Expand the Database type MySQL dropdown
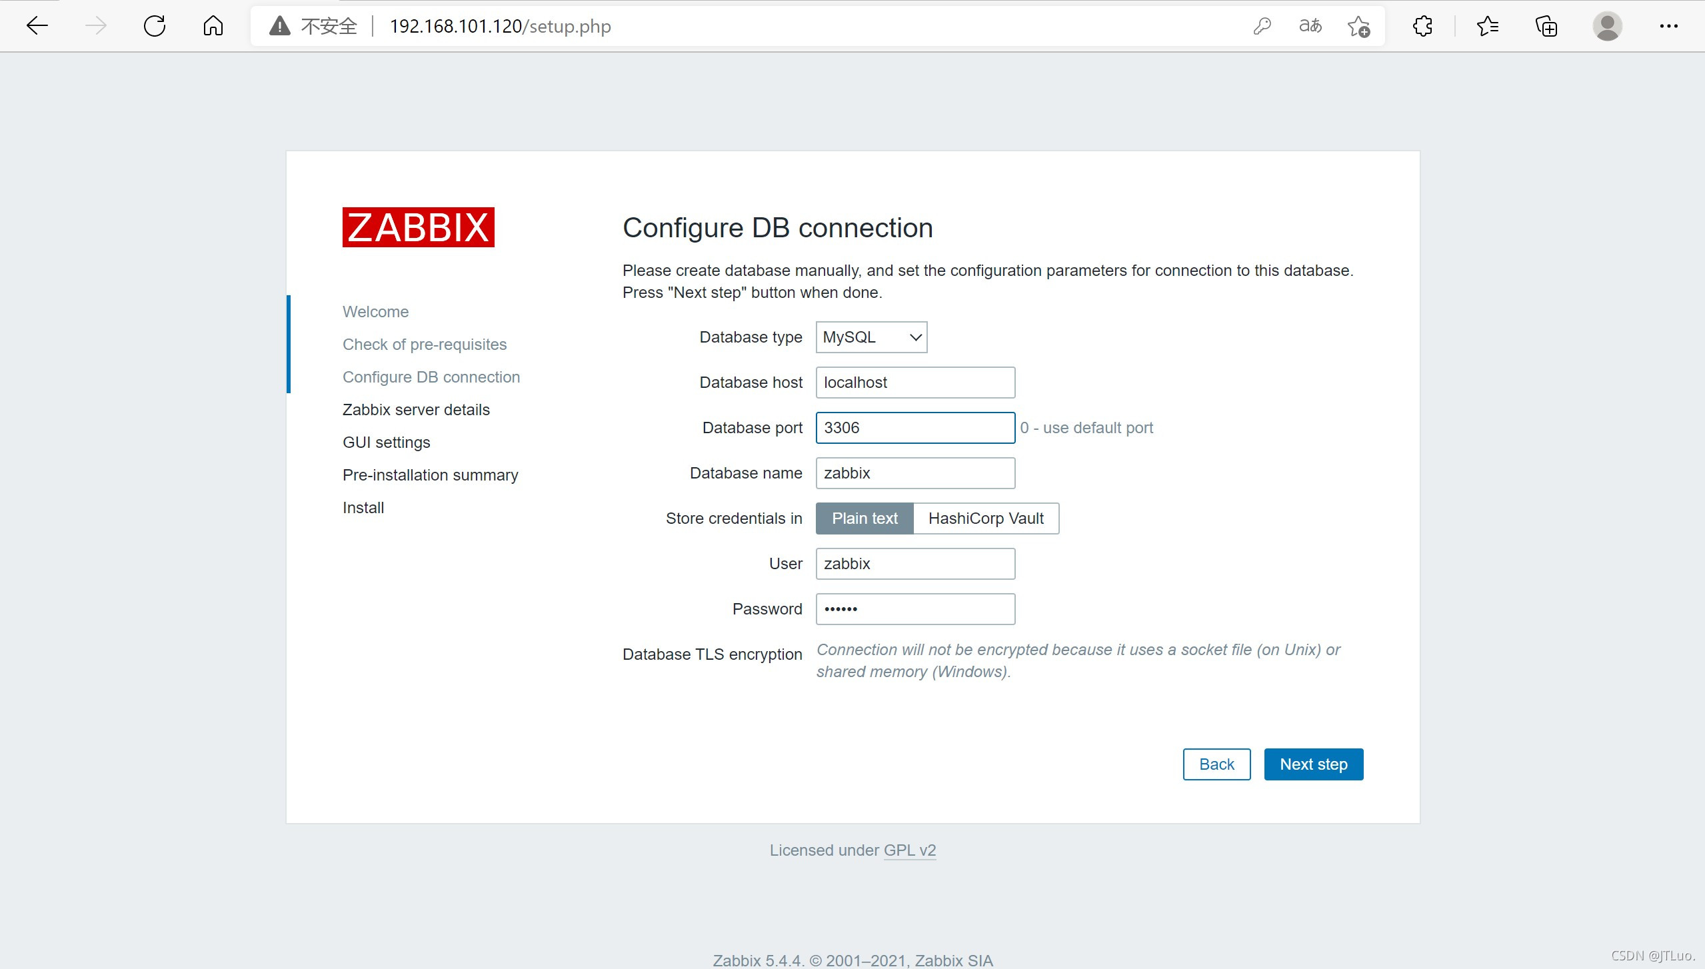This screenshot has height=969, width=1705. pyautogui.click(x=871, y=337)
